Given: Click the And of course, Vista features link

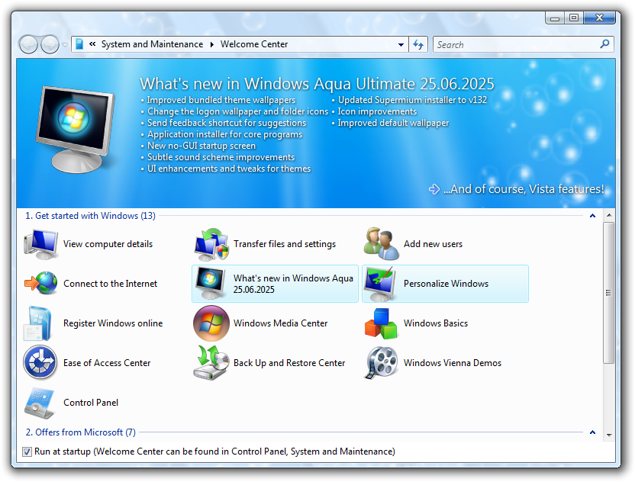Looking at the screenshot, I should point(523,189).
